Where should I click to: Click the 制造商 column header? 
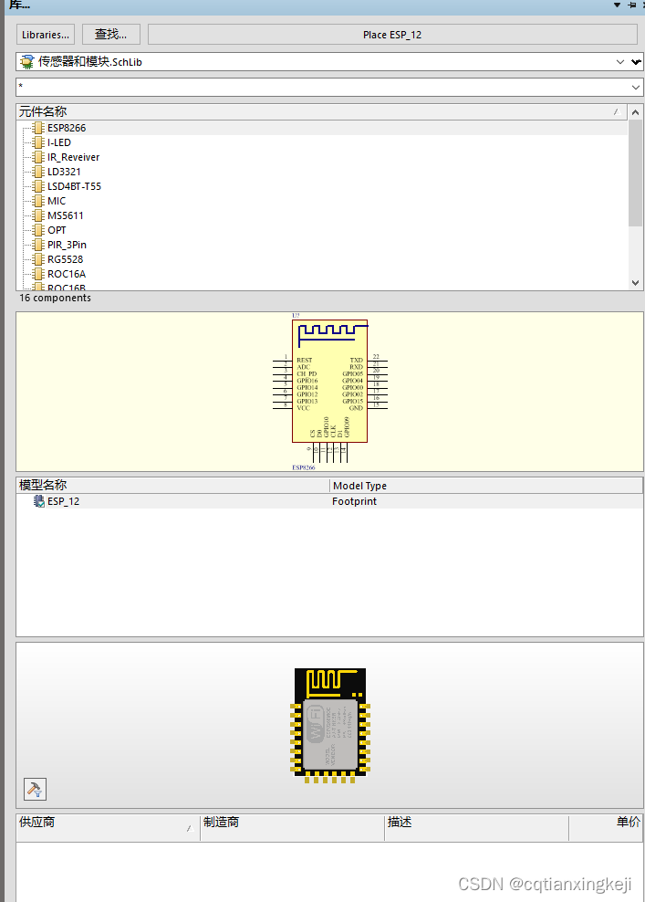[292, 828]
